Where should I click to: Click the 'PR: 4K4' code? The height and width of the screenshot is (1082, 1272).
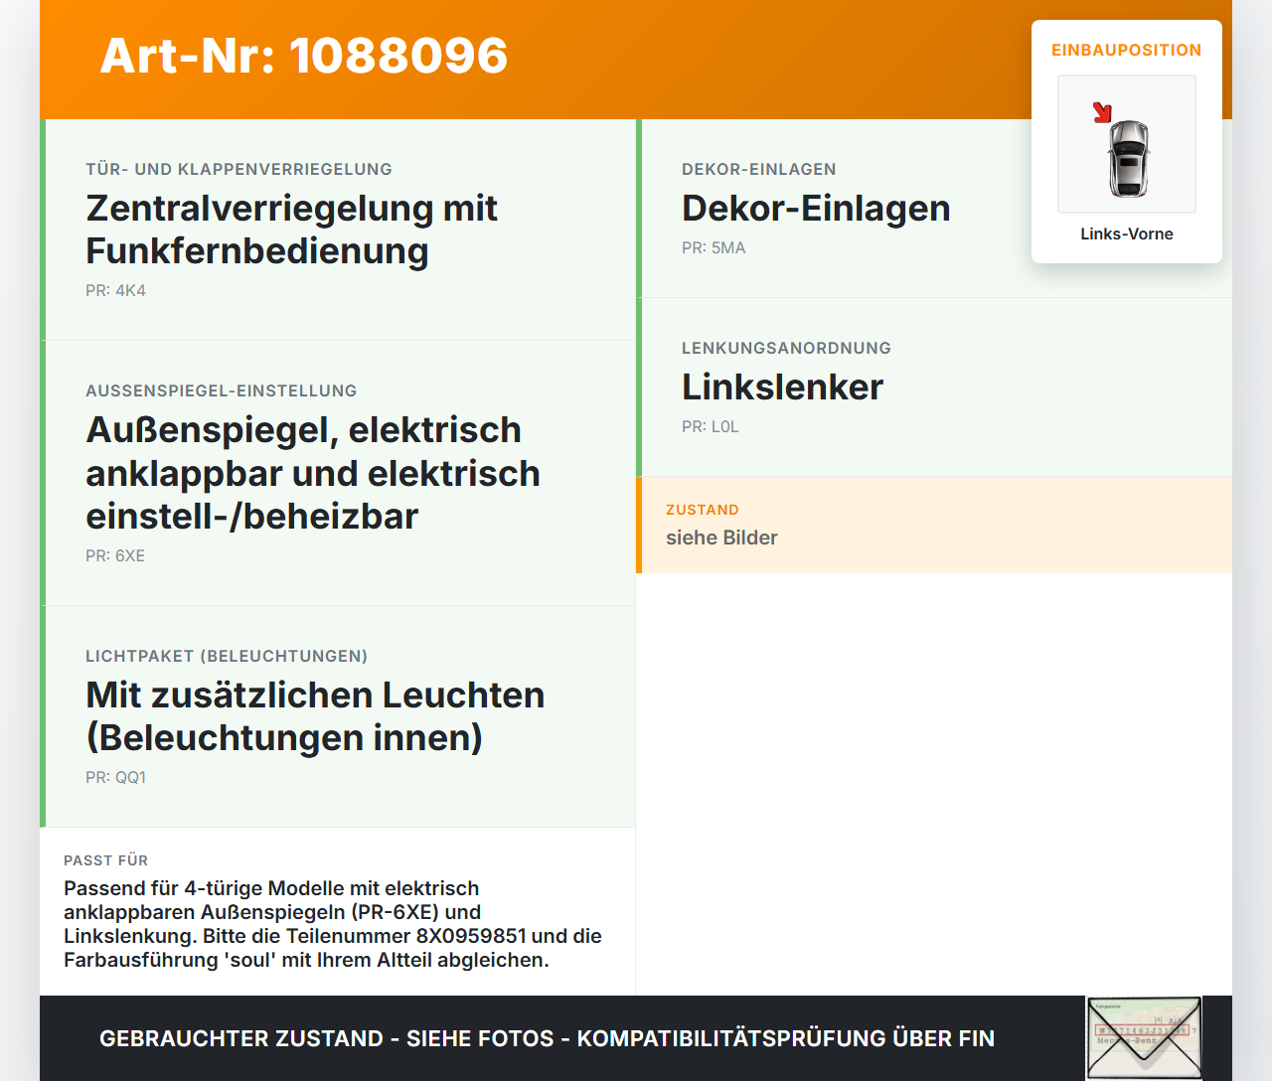[x=115, y=290]
